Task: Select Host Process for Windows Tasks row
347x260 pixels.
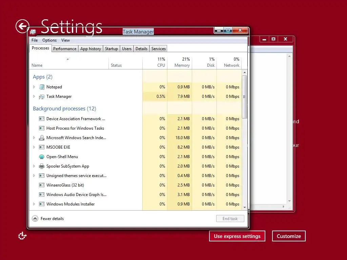Action: point(136,128)
